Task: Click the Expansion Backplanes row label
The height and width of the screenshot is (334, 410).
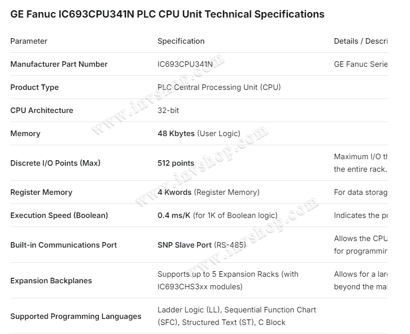Action: [51, 281]
